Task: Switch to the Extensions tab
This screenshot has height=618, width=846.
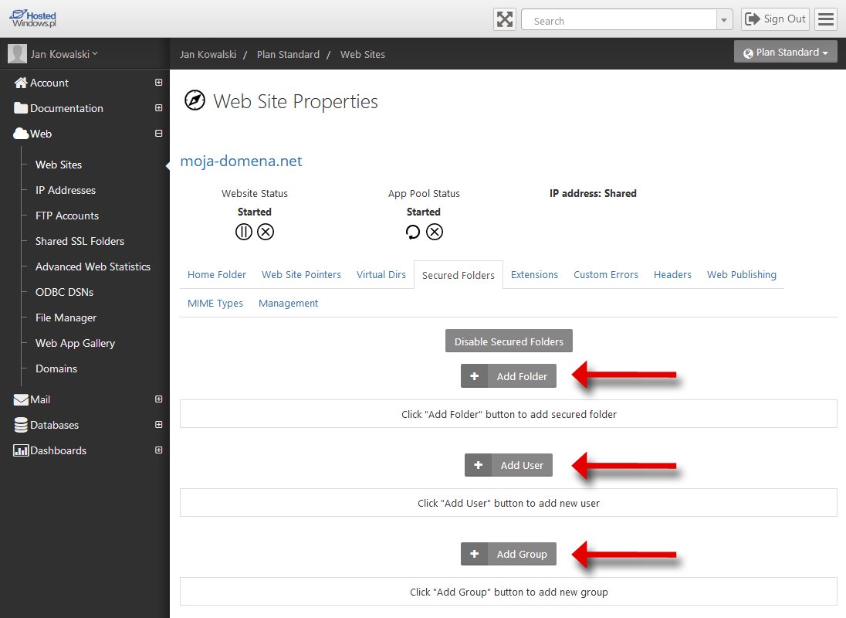Action: (x=534, y=275)
